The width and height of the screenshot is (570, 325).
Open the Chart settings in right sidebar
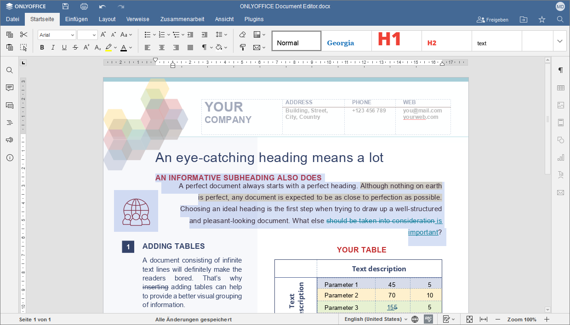pos(560,157)
